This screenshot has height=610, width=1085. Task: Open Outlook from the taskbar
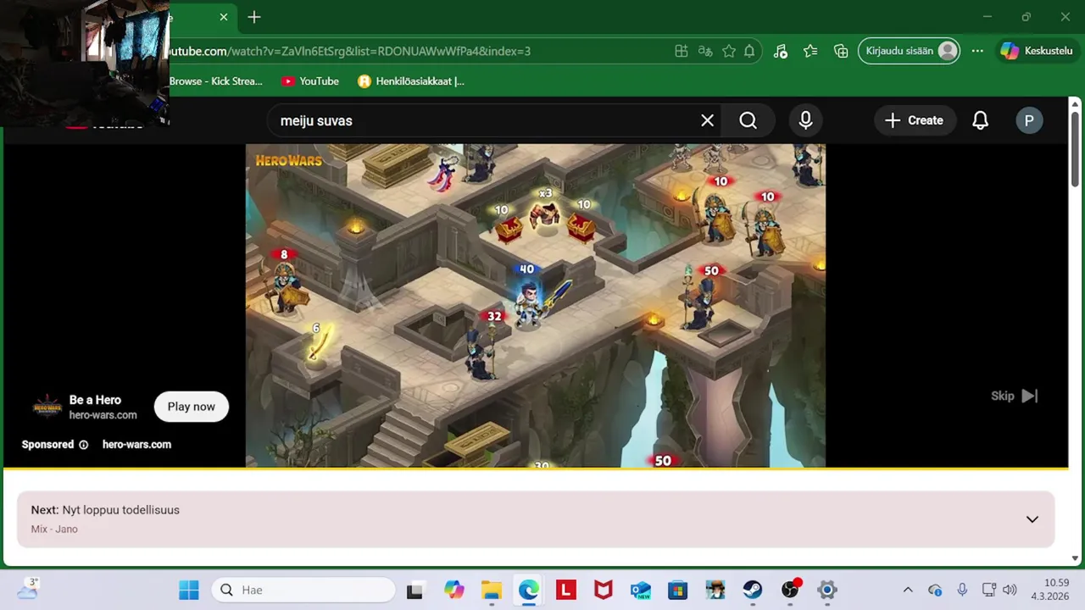click(641, 590)
